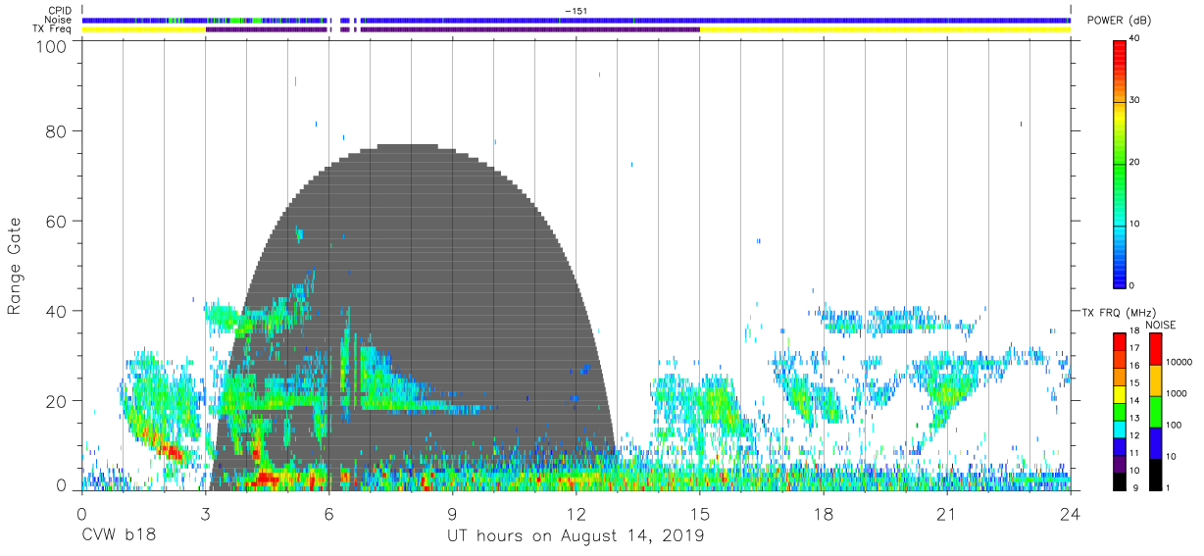The image size is (1204, 556).
Task: Click x-axis tick label '6'
Action: click(328, 515)
